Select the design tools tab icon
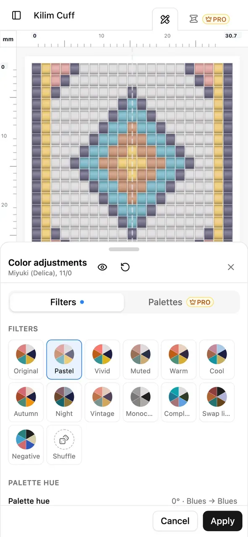248x537 pixels. point(165,19)
